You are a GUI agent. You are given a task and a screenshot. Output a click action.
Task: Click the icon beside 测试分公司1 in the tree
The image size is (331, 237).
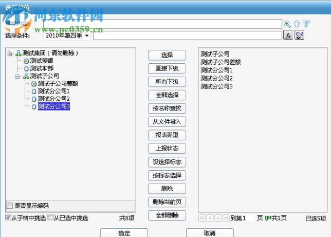pyautogui.click(x=34, y=92)
